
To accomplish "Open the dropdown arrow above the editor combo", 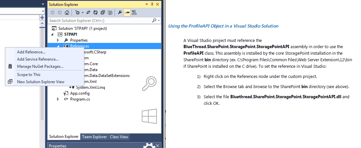I will click(x=43, y=4).
